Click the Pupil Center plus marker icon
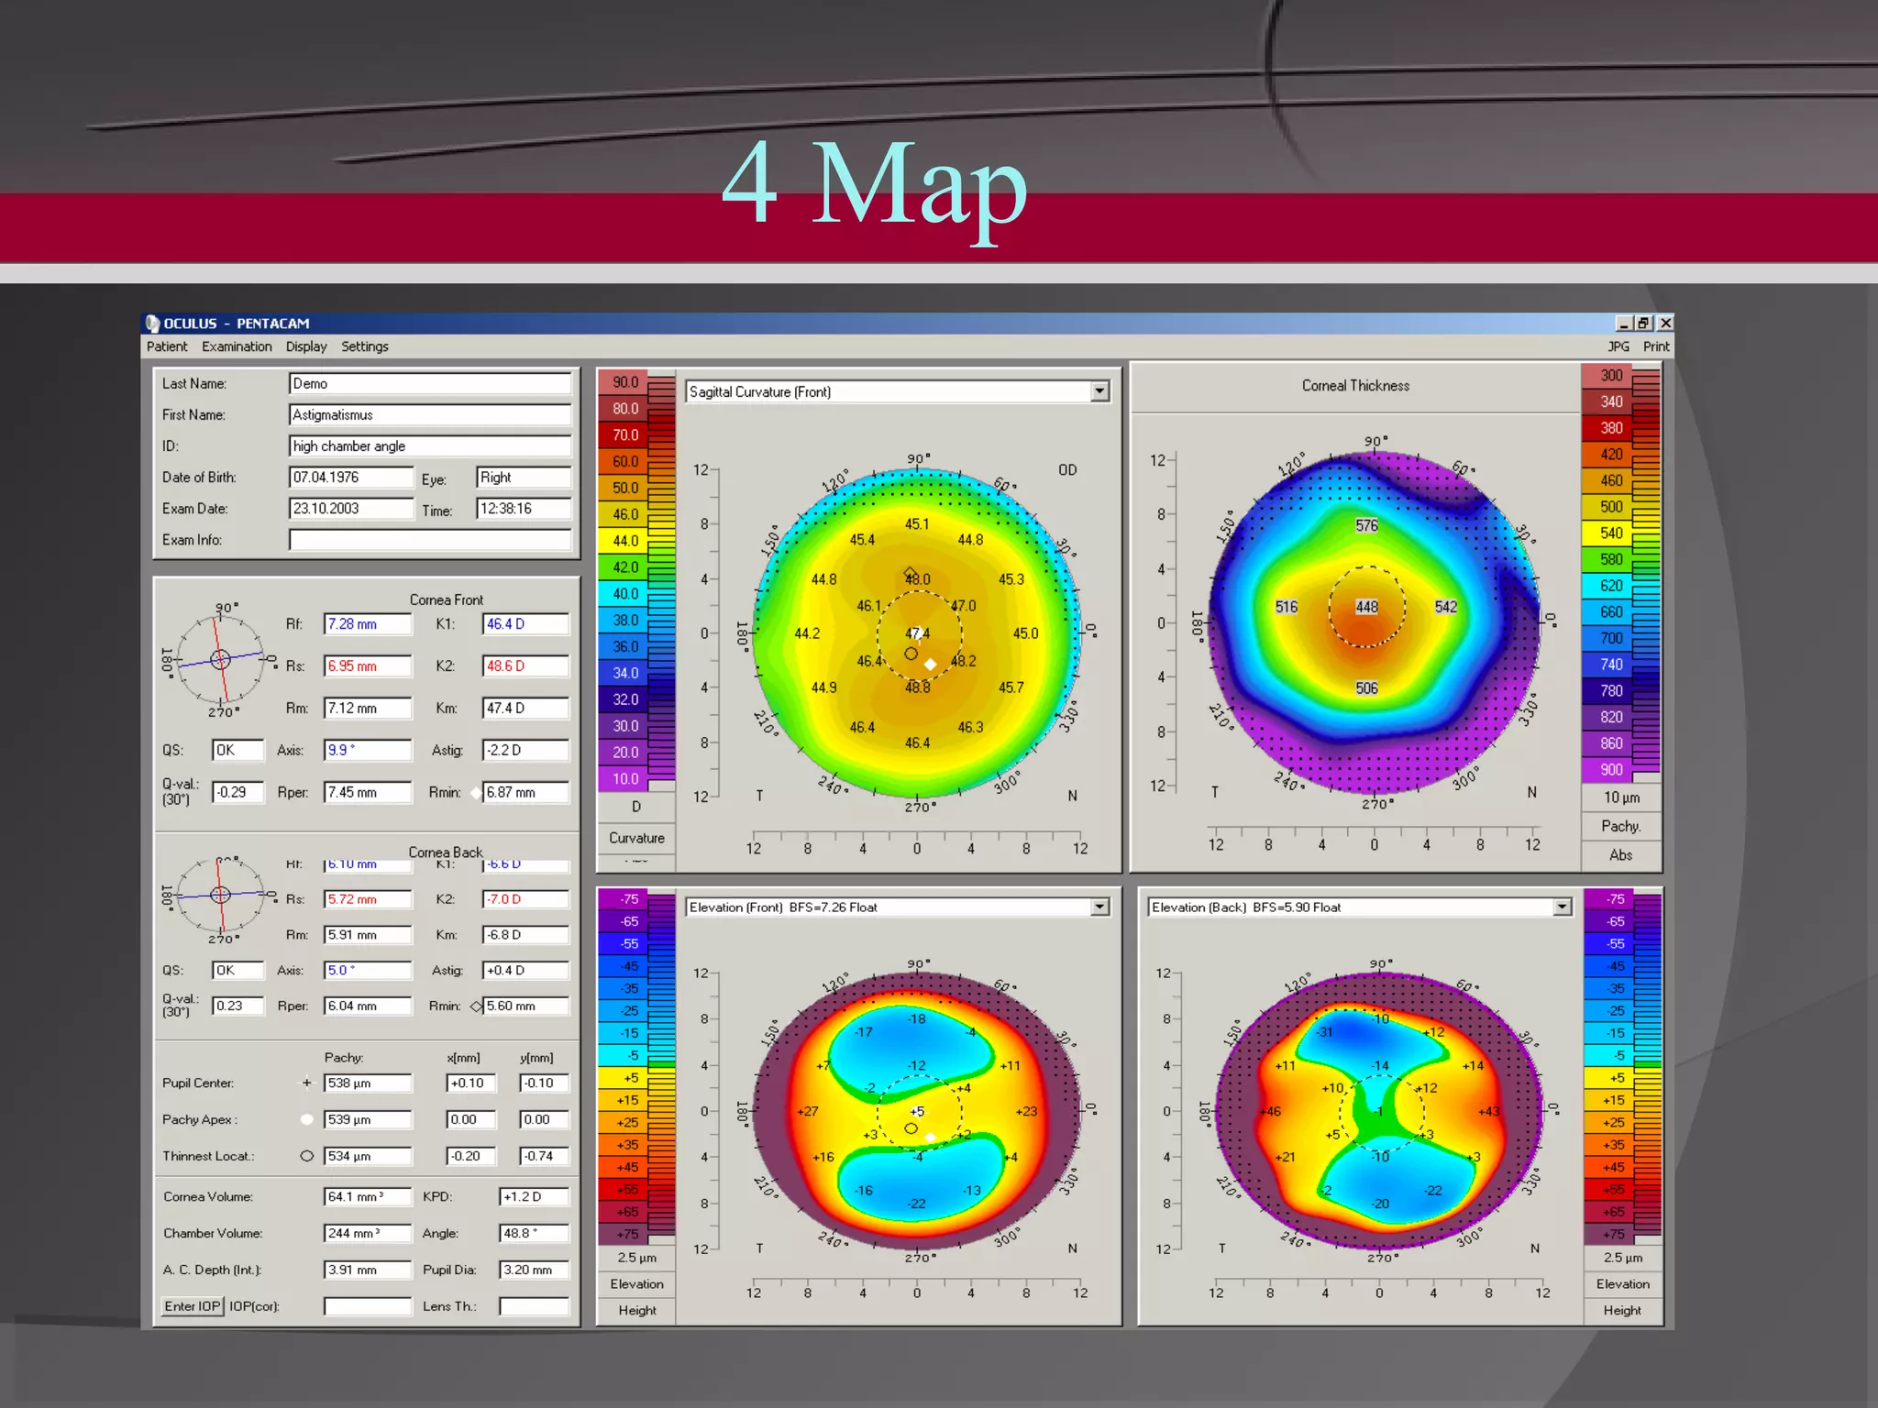 [307, 1083]
